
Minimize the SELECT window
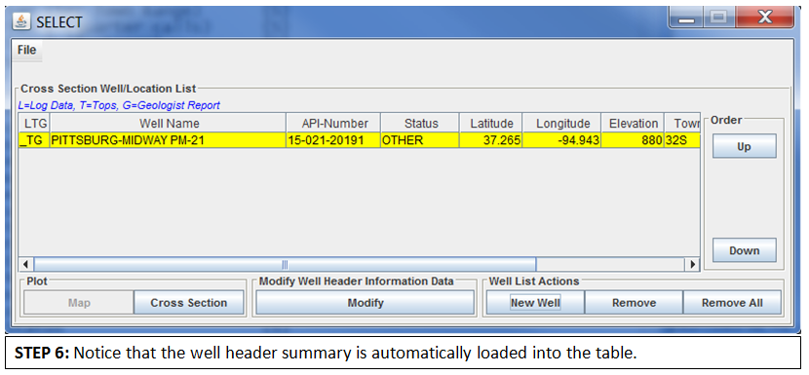click(x=687, y=19)
